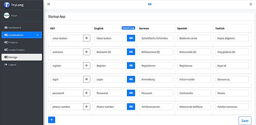Click the translate icon next to Register
This screenshot has height=125, width=256.
[131, 66]
